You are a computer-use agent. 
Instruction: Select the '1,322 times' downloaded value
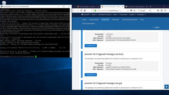point(109,34)
